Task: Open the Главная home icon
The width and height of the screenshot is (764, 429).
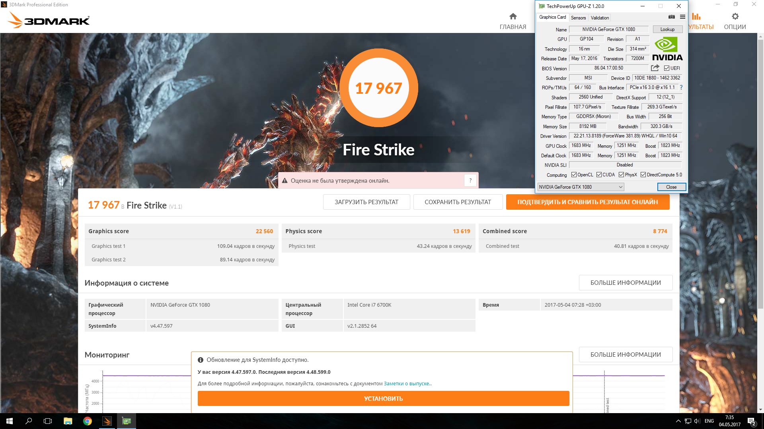Action: 513,17
